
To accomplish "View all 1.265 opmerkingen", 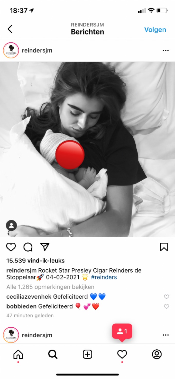I will click(x=50, y=287).
